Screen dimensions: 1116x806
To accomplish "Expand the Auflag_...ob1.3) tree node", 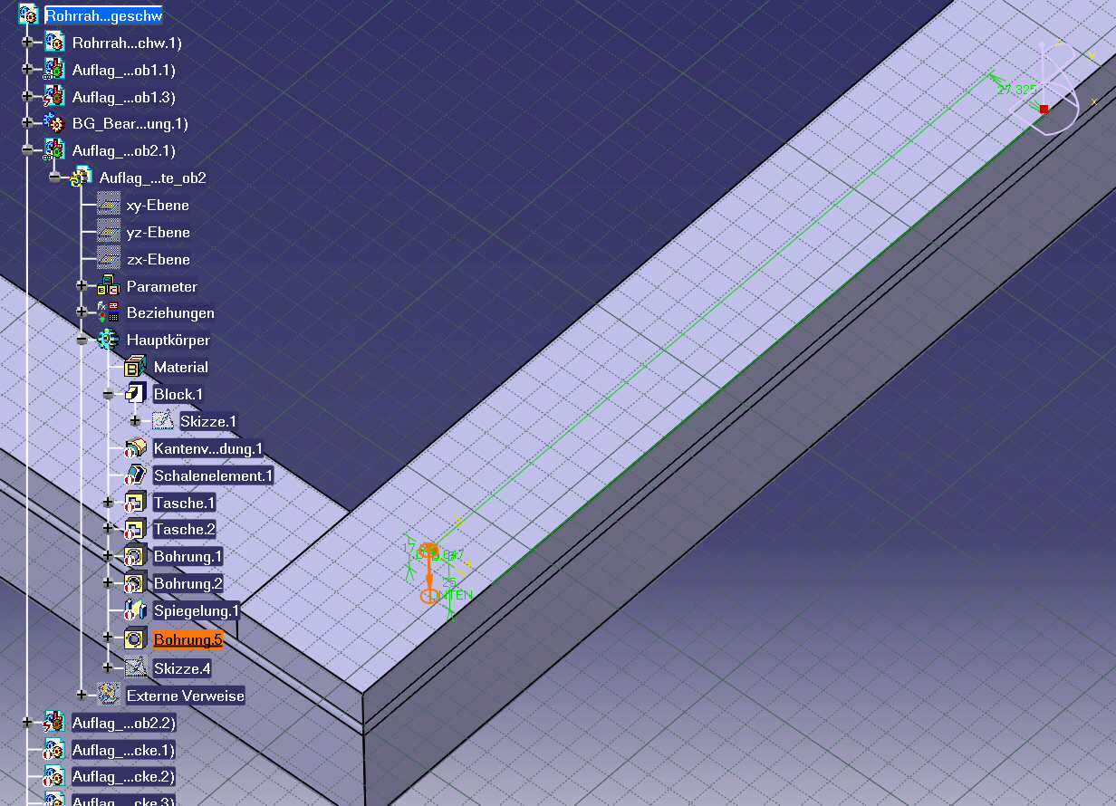I will [x=27, y=96].
